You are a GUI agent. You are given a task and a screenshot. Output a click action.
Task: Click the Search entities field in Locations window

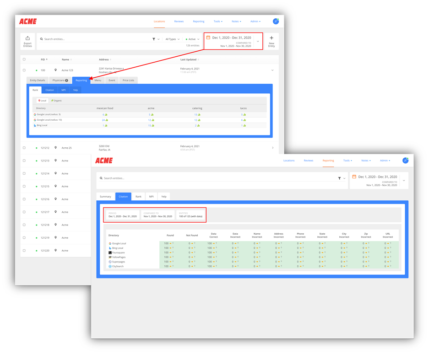(96, 39)
